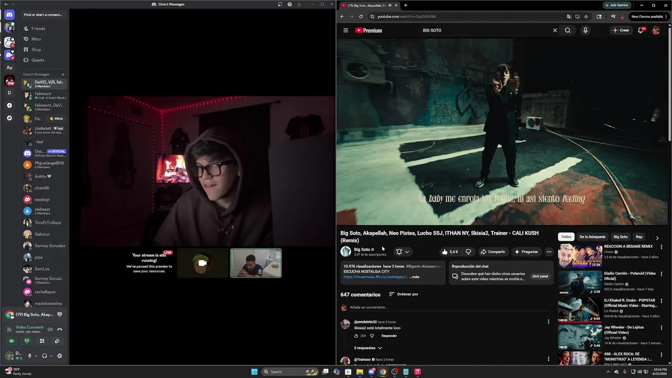
Task: Open Discord user settings gear
Action: (59, 355)
